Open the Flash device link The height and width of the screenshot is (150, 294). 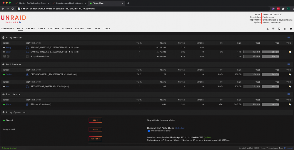[8, 104]
